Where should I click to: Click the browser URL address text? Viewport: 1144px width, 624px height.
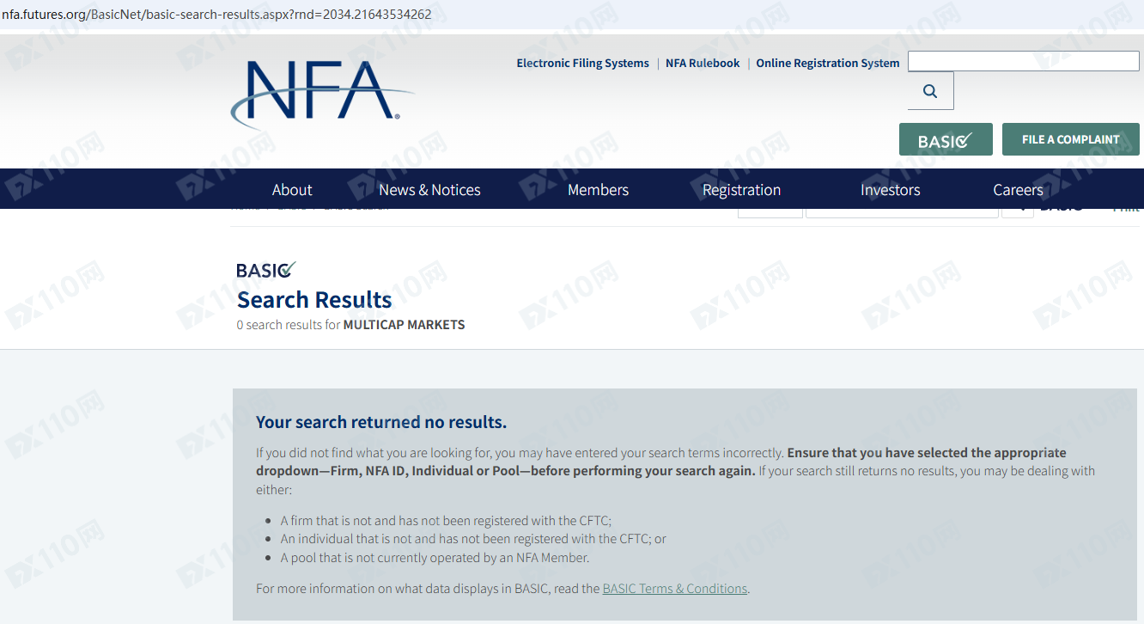216,15
